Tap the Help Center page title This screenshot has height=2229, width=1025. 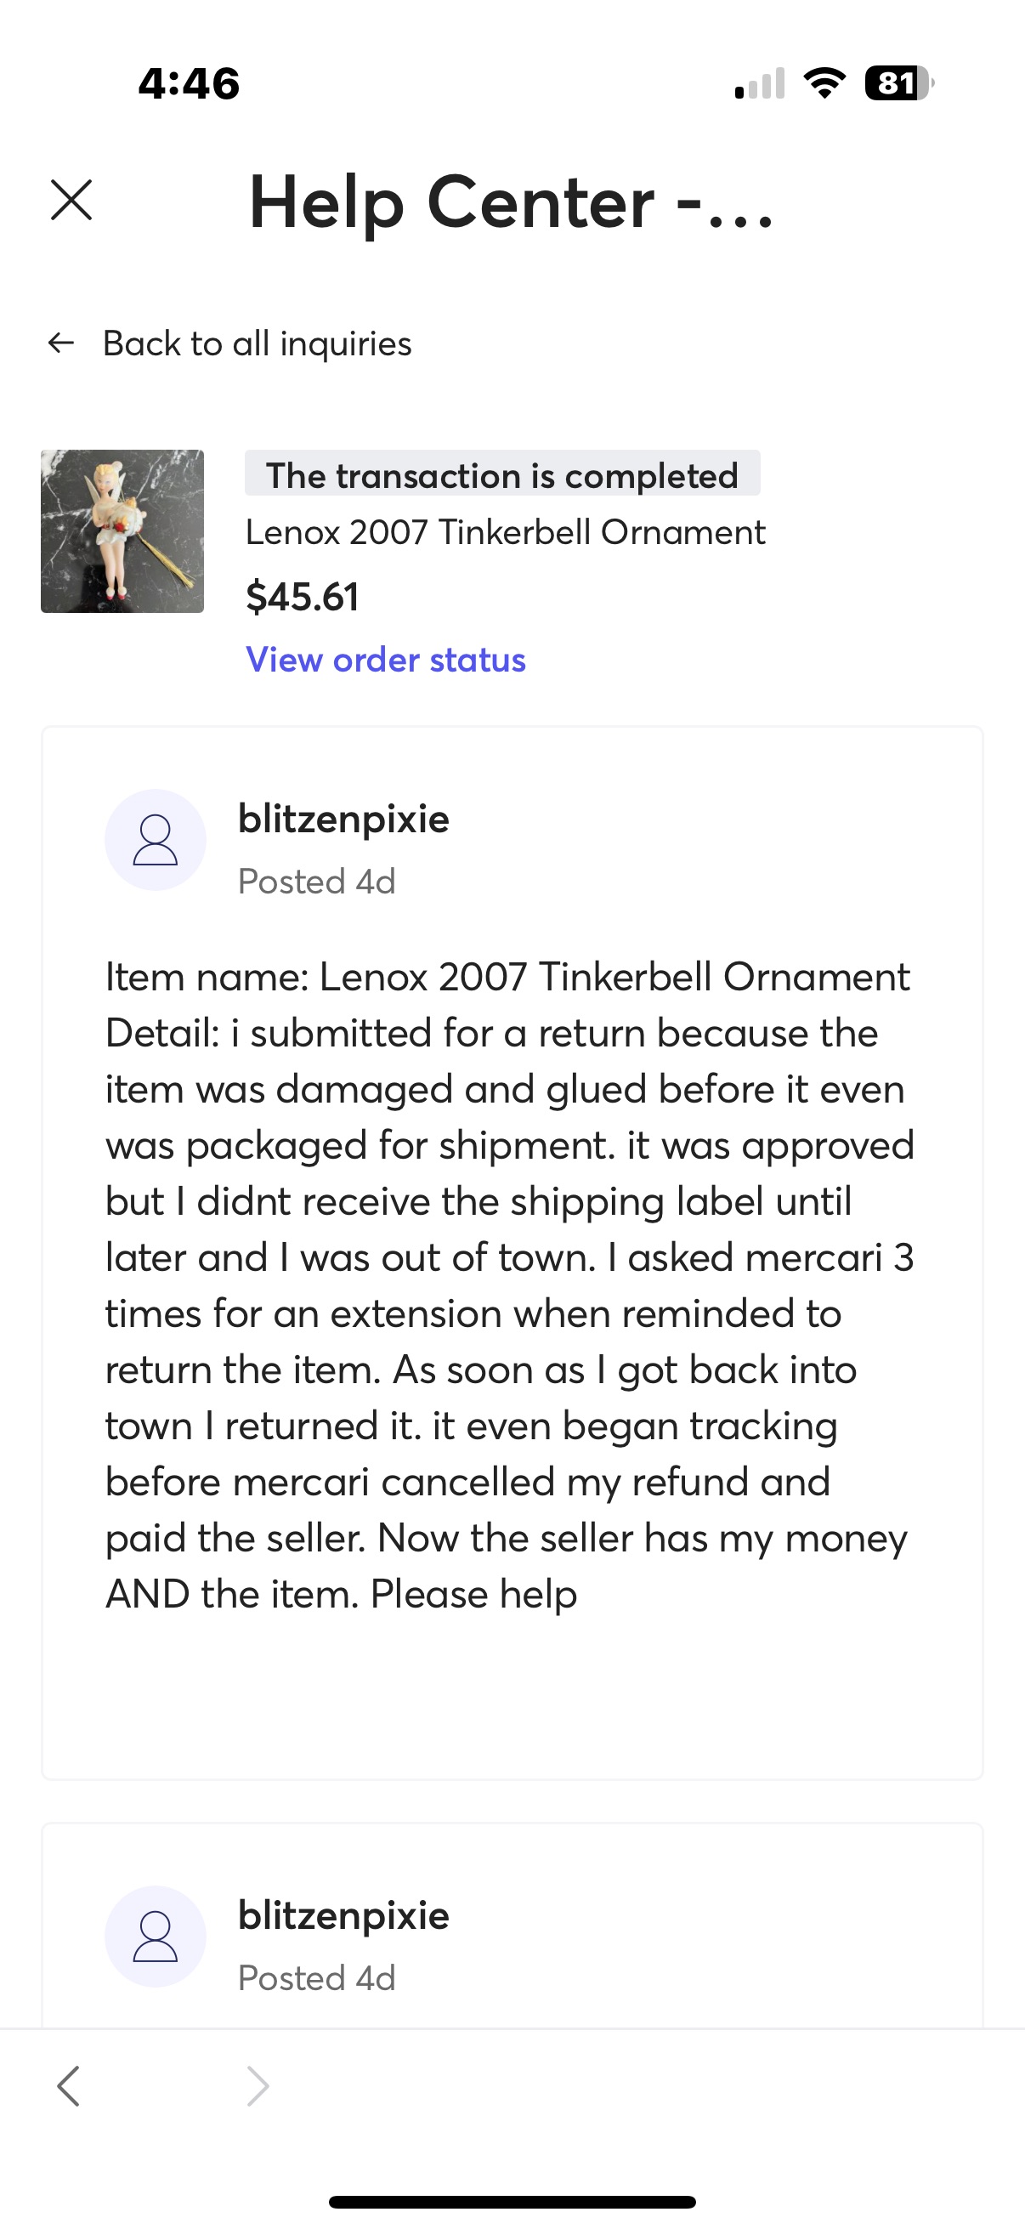click(510, 202)
